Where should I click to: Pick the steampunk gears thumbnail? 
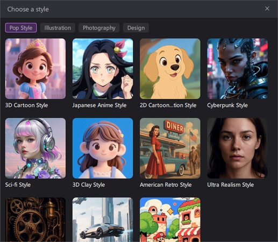35,219
